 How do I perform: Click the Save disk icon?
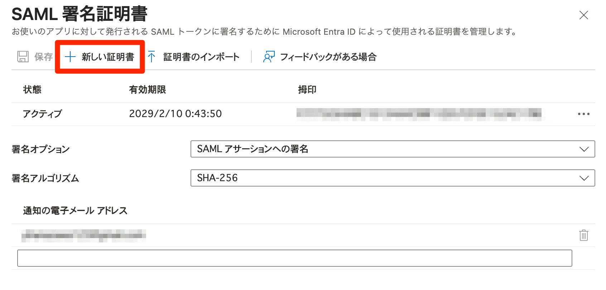coord(23,57)
